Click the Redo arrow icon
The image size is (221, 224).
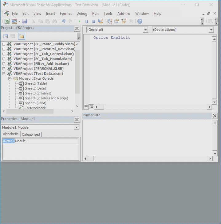(x=70, y=21)
